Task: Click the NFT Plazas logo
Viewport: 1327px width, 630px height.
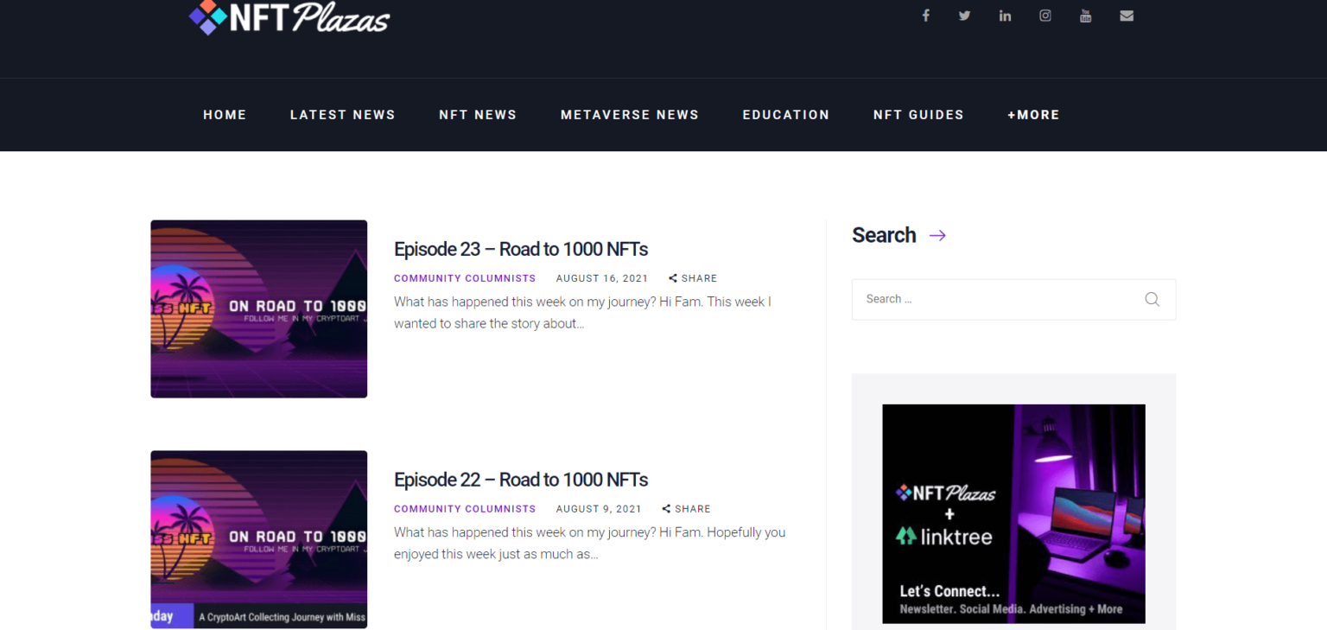Action: click(289, 16)
